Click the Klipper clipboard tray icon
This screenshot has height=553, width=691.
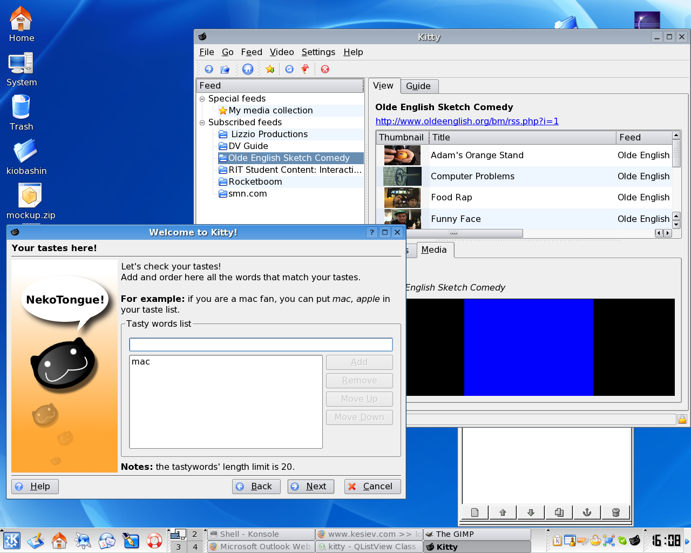(557, 540)
